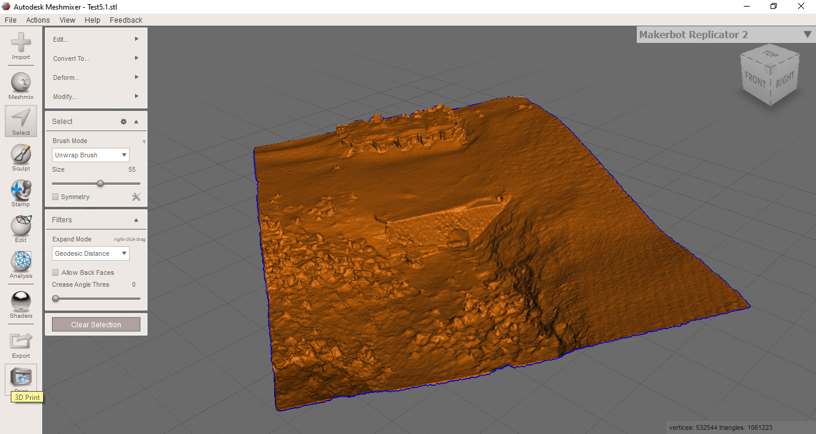Expand the Deform... submenu
816x434 pixels.
click(x=96, y=77)
